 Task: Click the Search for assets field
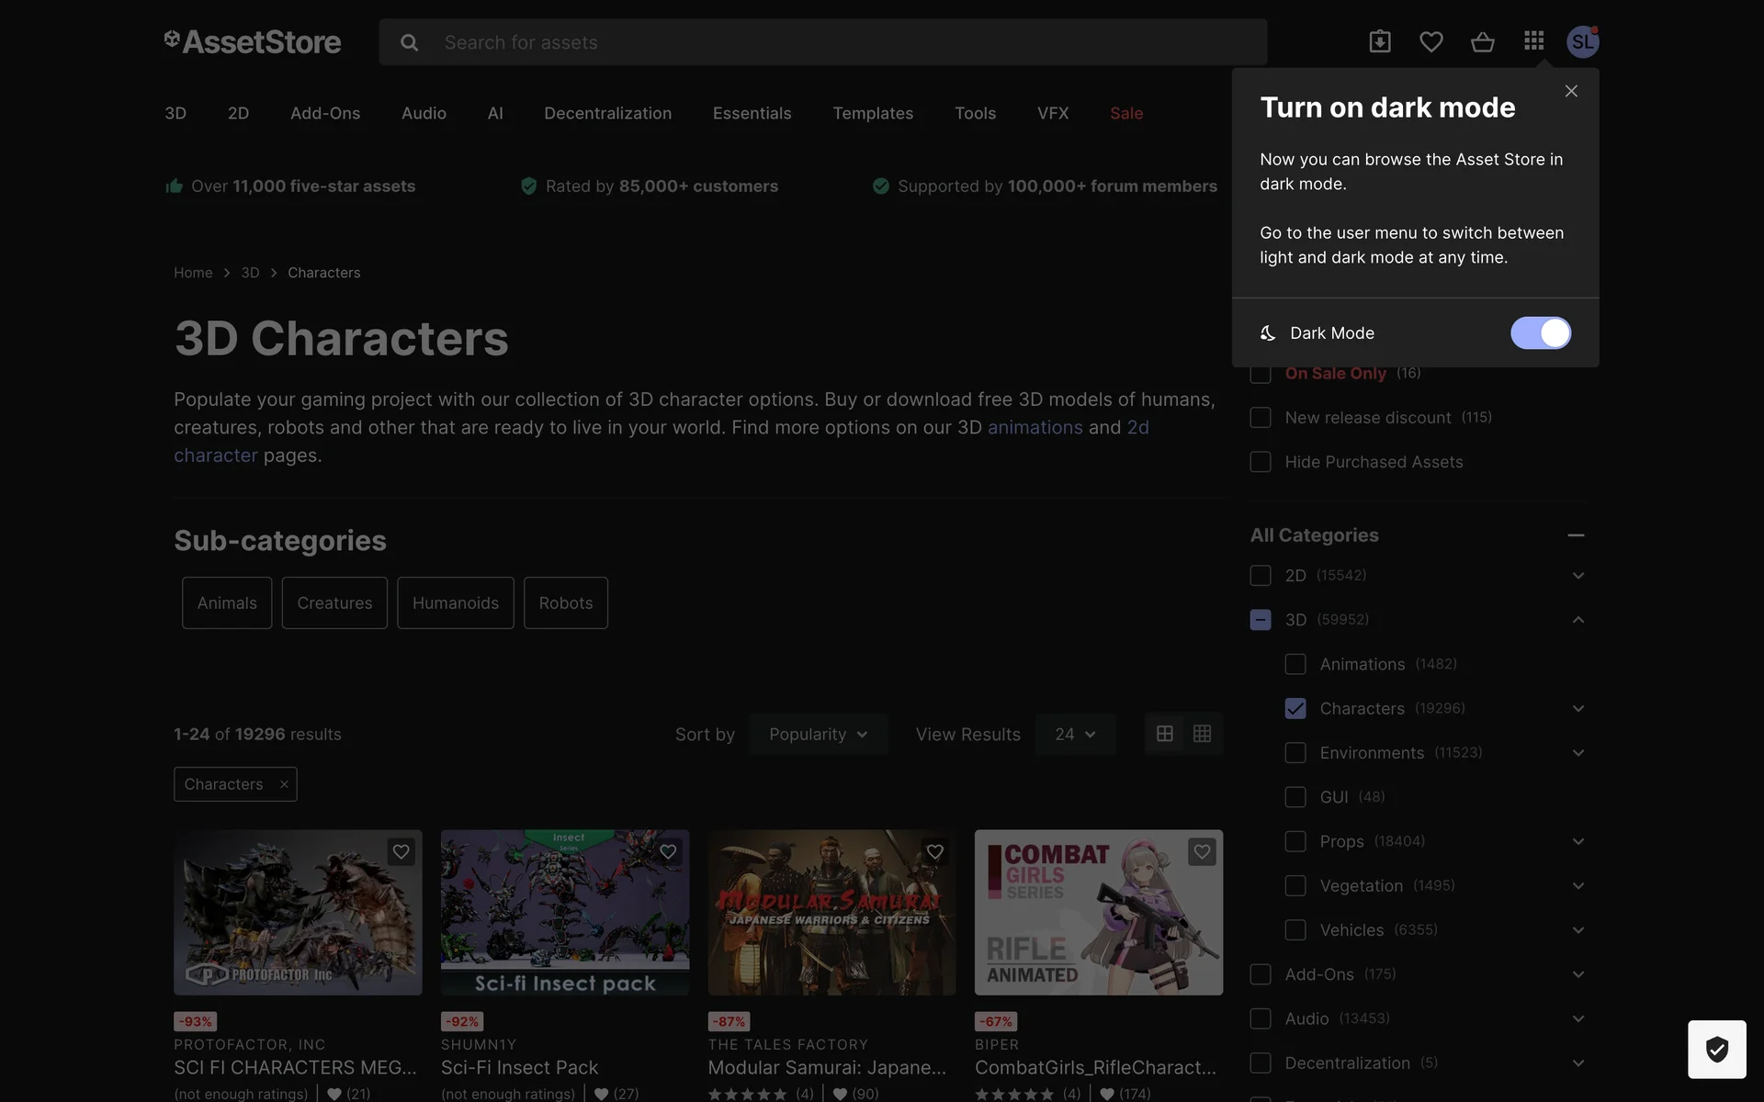[x=827, y=42]
